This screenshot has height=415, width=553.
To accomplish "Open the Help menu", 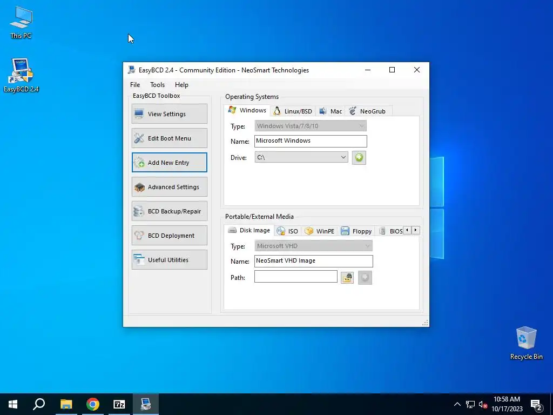I will pyautogui.click(x=181, y=85).
